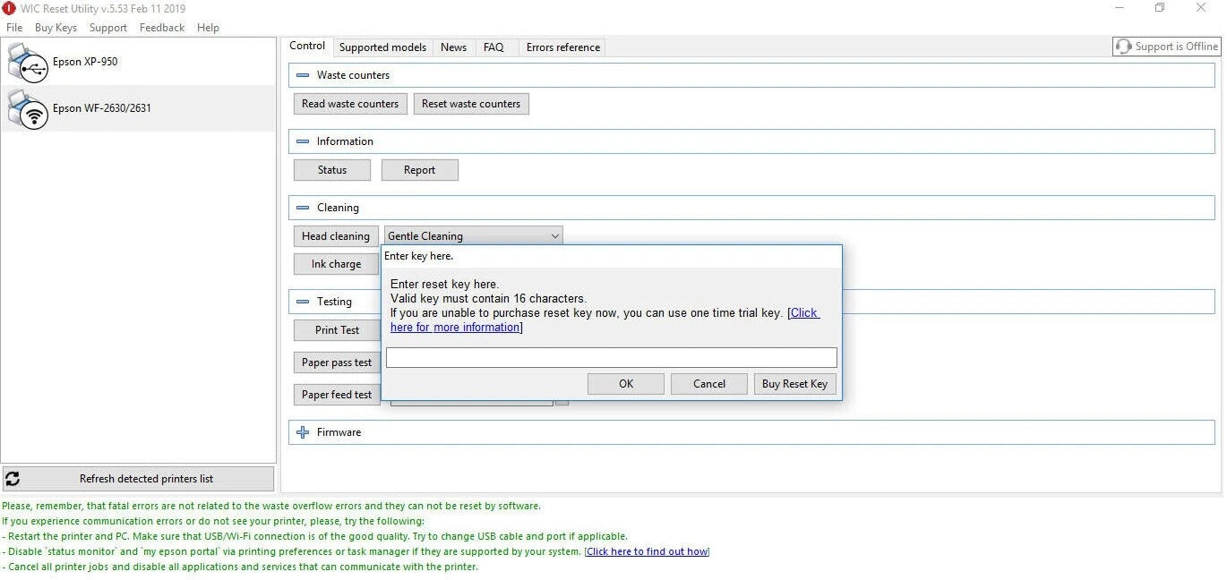The height and width of the screenshot is (580, 1227).
Task: Click the refresh arrows icon on printers list button
Action: pos(13,479)
